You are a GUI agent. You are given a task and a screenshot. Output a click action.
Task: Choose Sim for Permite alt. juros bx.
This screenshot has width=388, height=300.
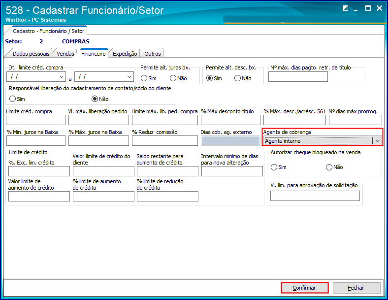149,78
